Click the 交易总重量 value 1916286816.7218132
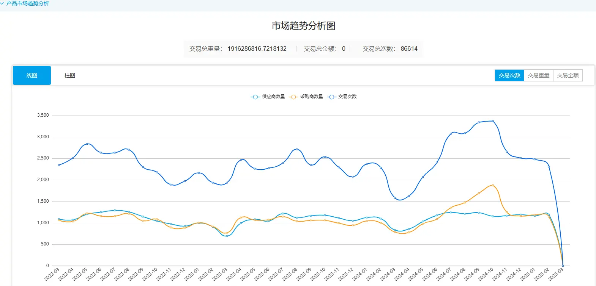 [x=257, y=49]
